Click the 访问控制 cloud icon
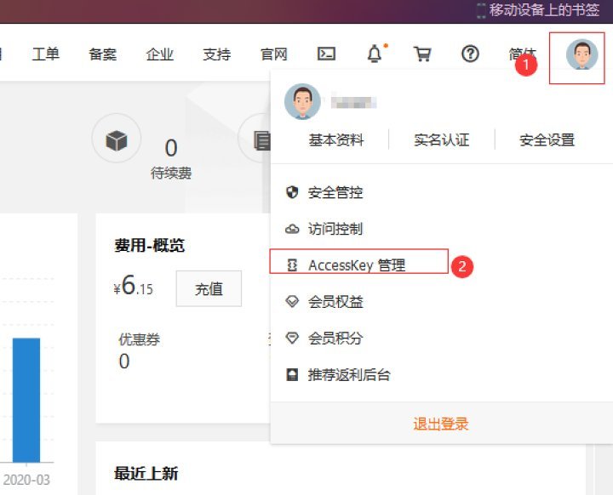This screenshot has height=495, width=613. [x=292, y=229]
